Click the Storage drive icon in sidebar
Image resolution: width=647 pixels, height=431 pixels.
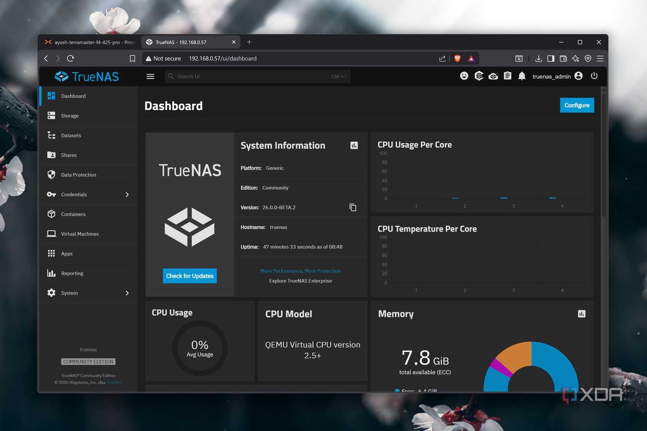coord(51,116)
